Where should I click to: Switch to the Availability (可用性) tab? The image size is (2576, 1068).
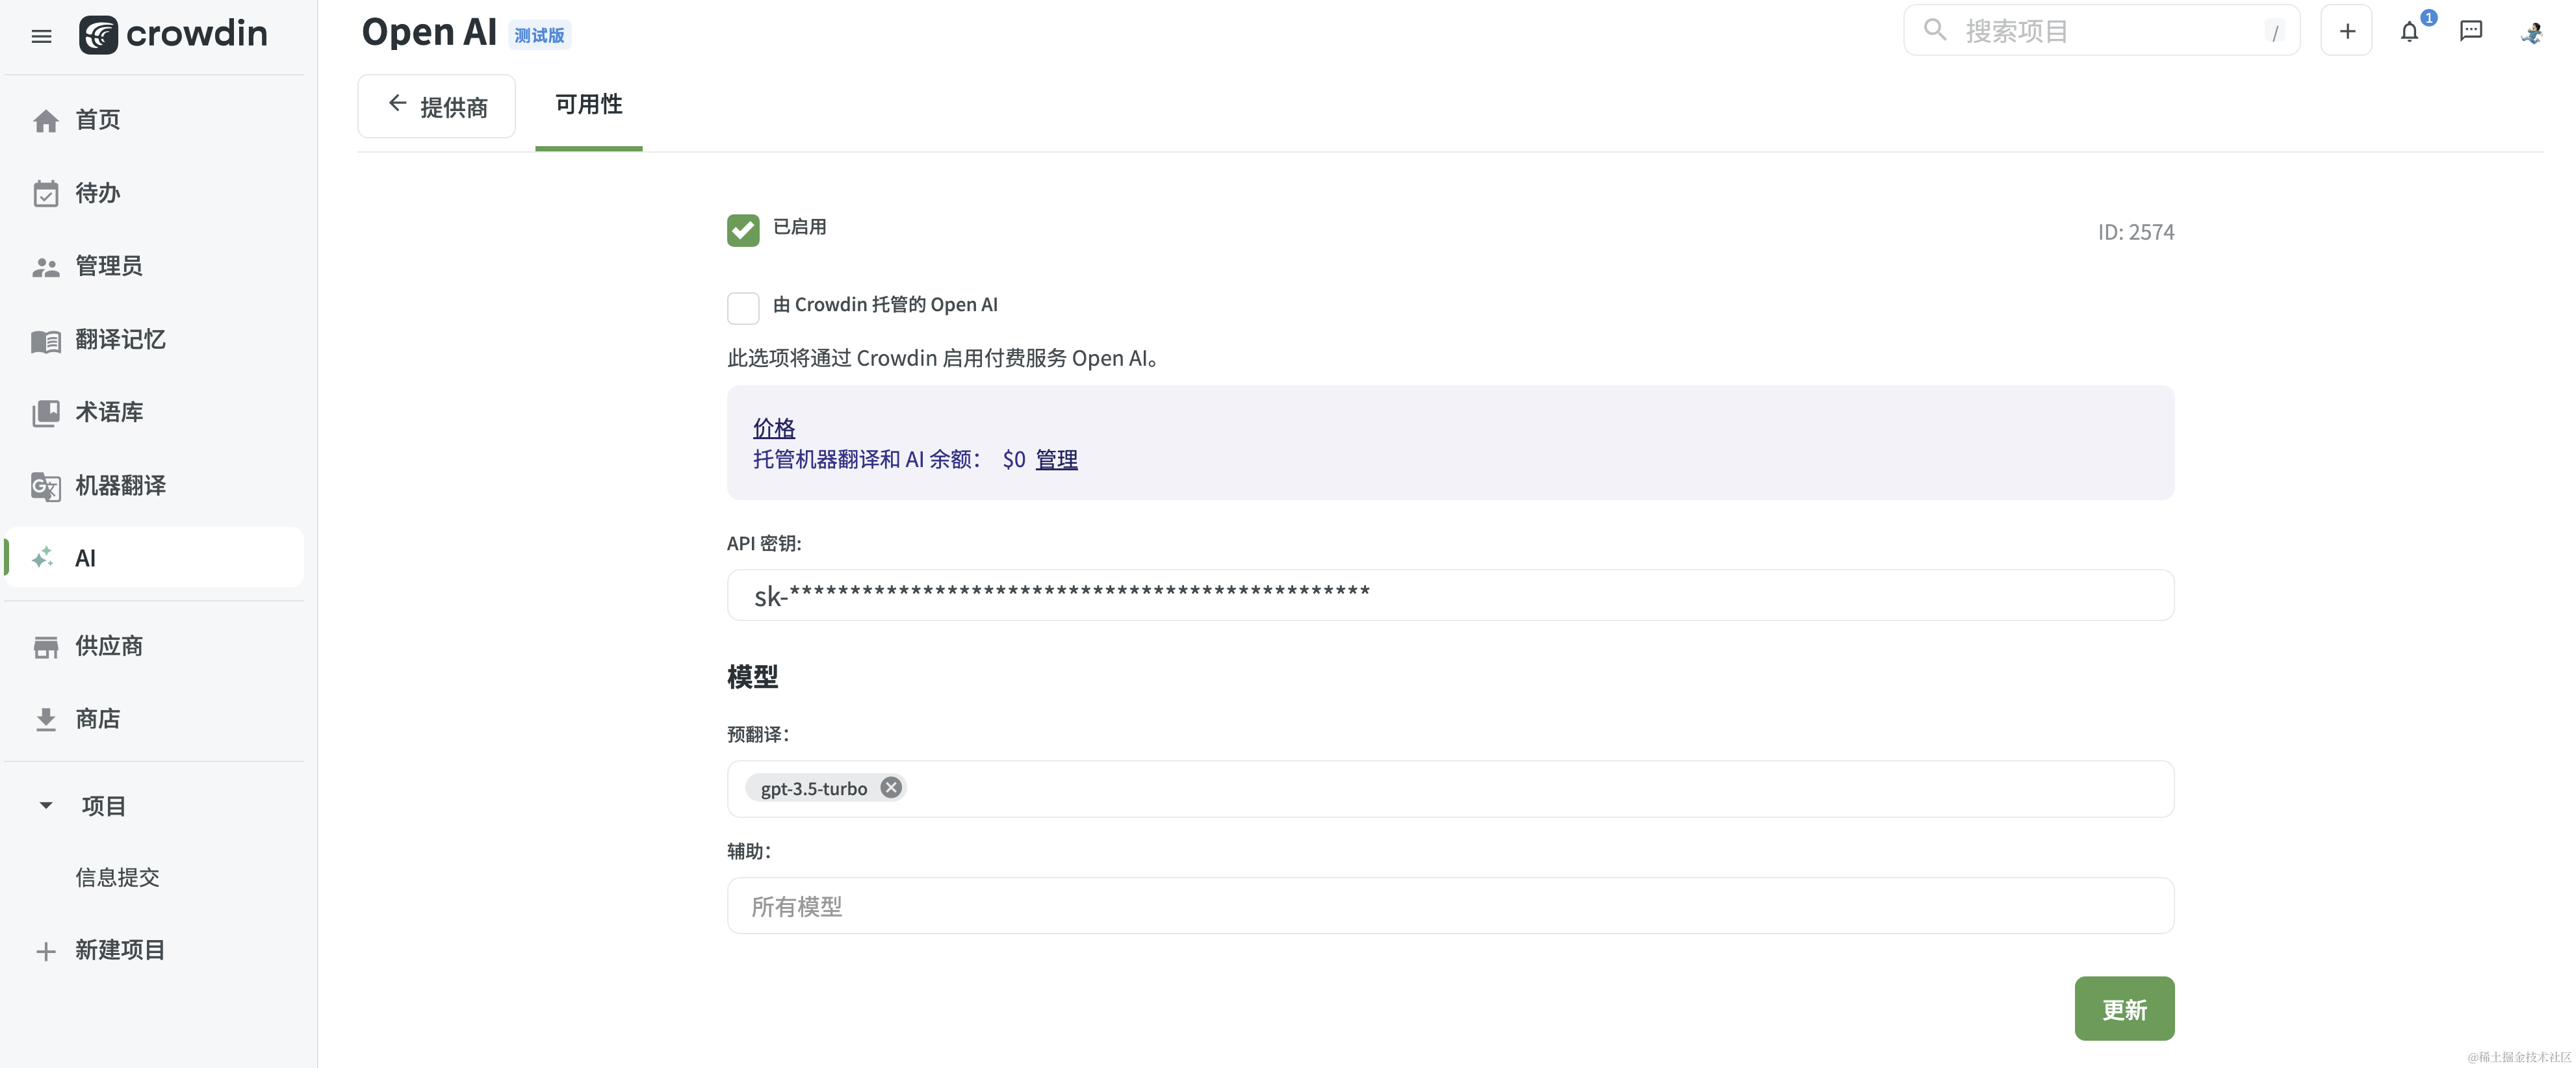click(588, 105)
